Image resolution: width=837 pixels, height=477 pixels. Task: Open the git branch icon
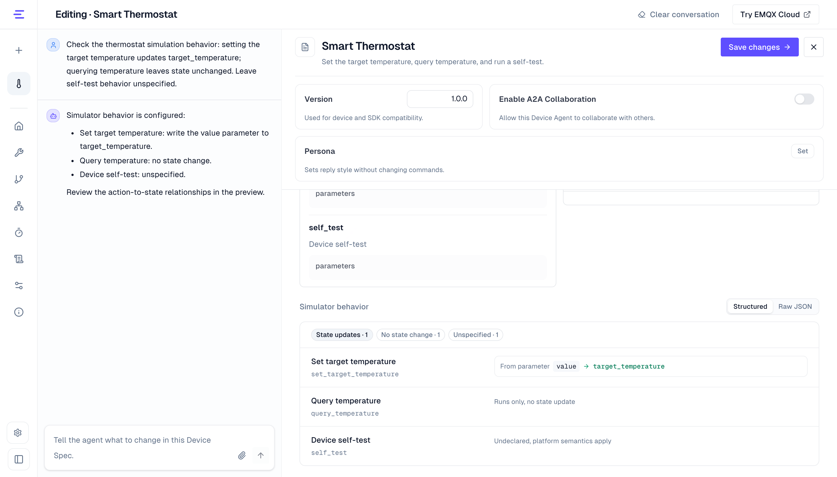[19, 179]
